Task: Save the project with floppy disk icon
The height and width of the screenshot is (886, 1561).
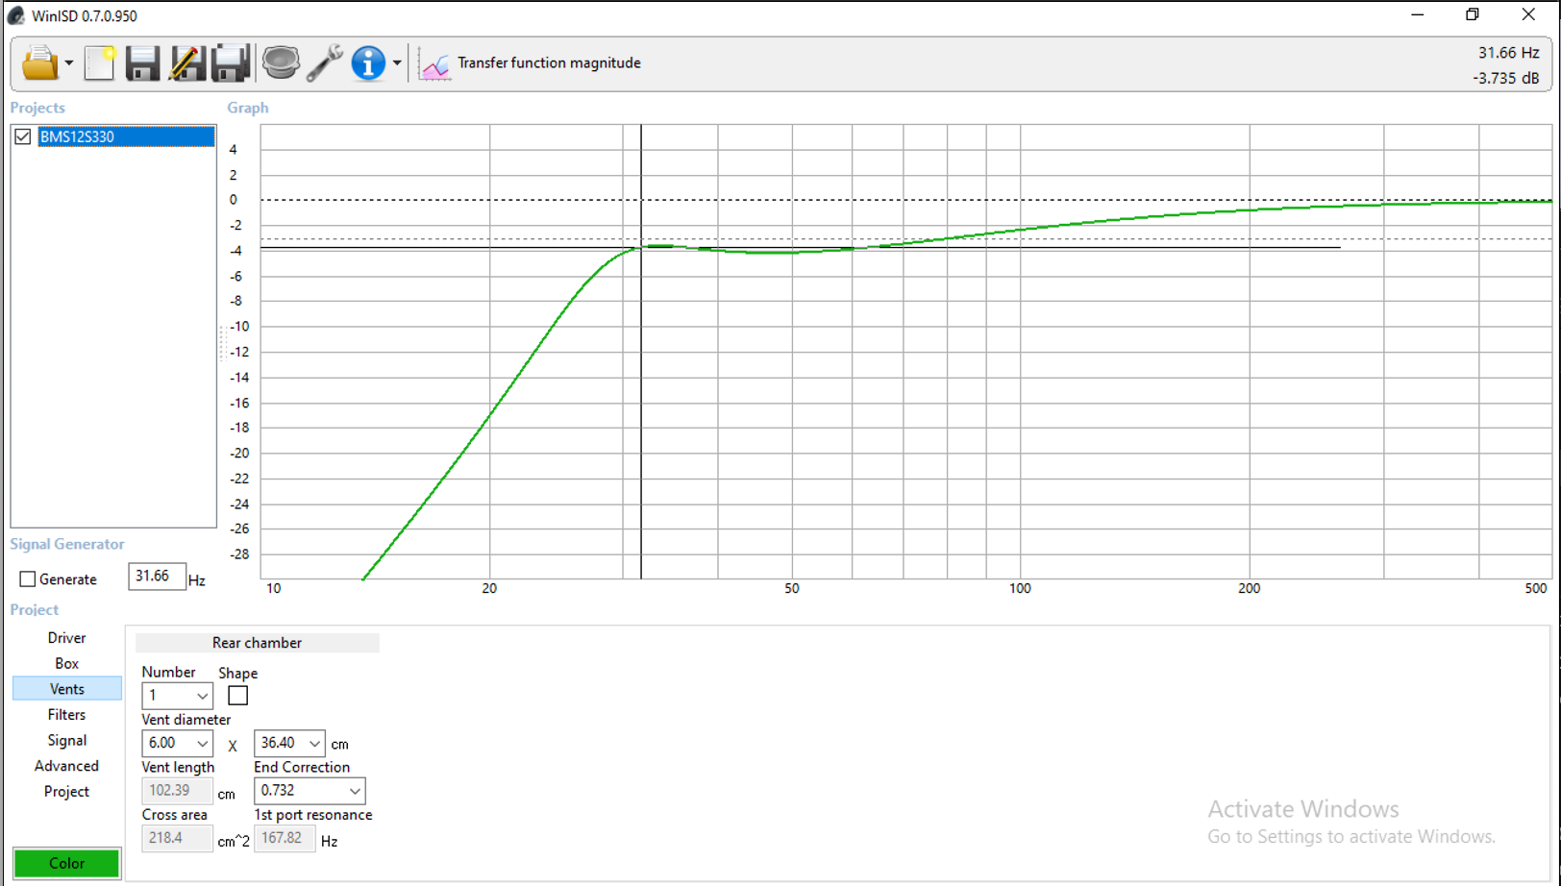Action: [142, 63]
